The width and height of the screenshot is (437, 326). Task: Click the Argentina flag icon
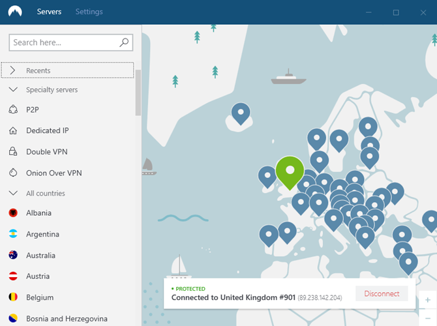point(13,234)
